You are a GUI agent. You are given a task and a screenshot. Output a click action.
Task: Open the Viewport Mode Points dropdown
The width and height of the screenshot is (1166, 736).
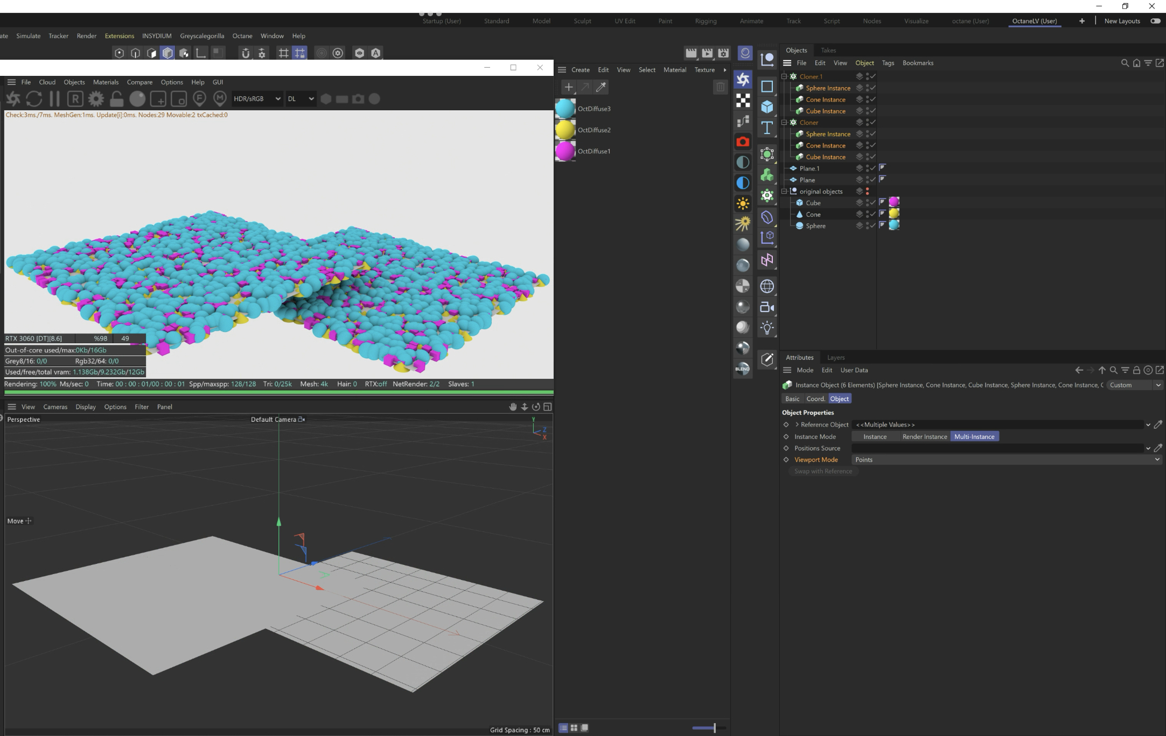point(1005,460)
